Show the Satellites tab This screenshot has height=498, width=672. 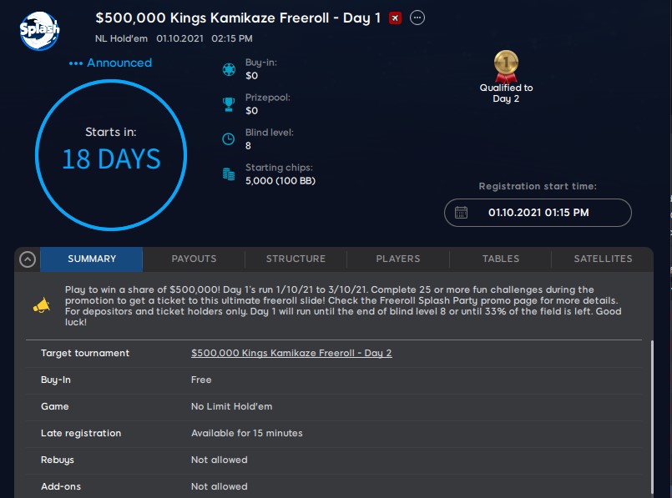point(603,259)
